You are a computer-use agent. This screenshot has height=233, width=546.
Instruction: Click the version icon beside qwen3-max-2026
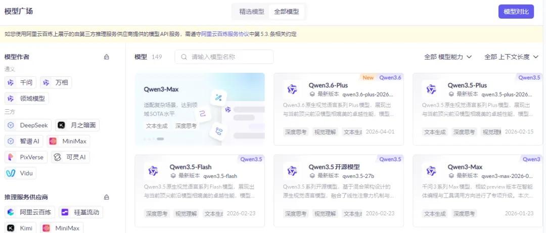pos(451,175)
